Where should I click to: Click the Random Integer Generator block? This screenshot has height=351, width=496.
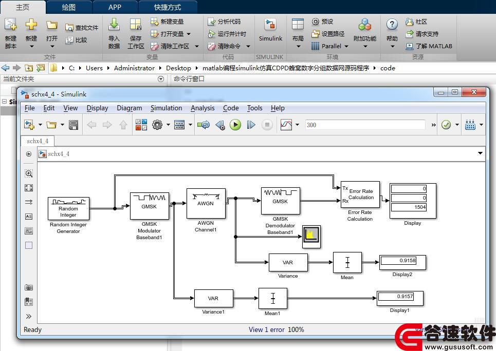click(x=68, y=208)
